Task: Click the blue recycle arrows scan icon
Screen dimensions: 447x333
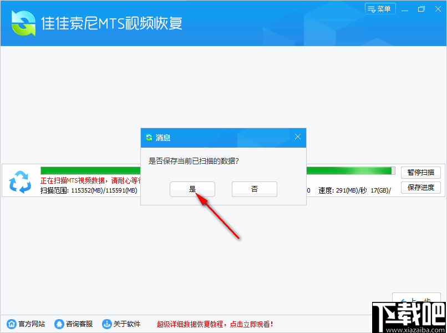Action: coord(20,182)
